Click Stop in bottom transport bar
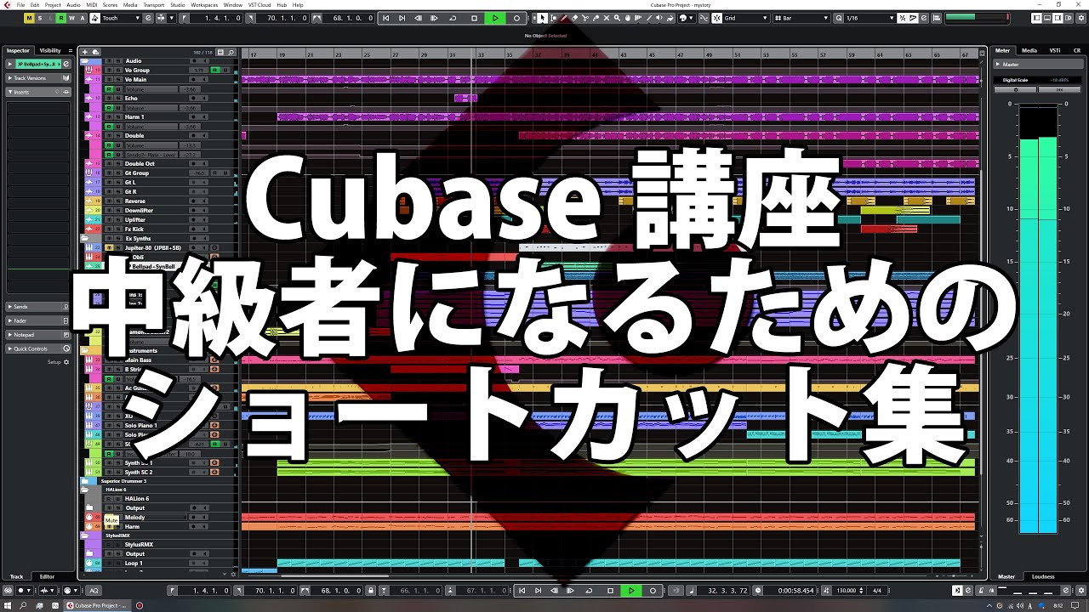1089x612 pixels. tap(610, 591)
